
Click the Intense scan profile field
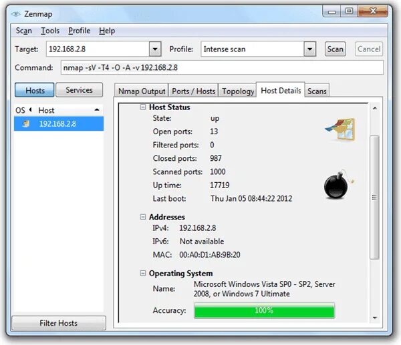[253, 49]
